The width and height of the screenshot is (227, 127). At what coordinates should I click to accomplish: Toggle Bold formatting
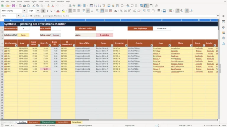(43, 11)
